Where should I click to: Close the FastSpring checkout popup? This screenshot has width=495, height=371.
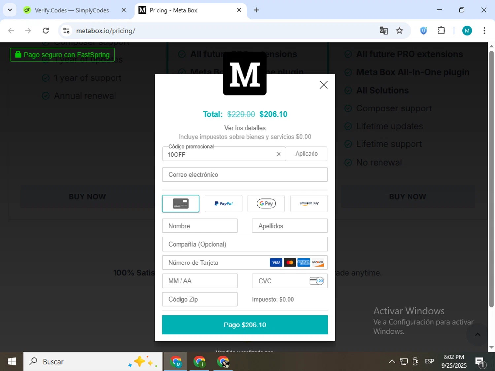click(x=324, y=85)
